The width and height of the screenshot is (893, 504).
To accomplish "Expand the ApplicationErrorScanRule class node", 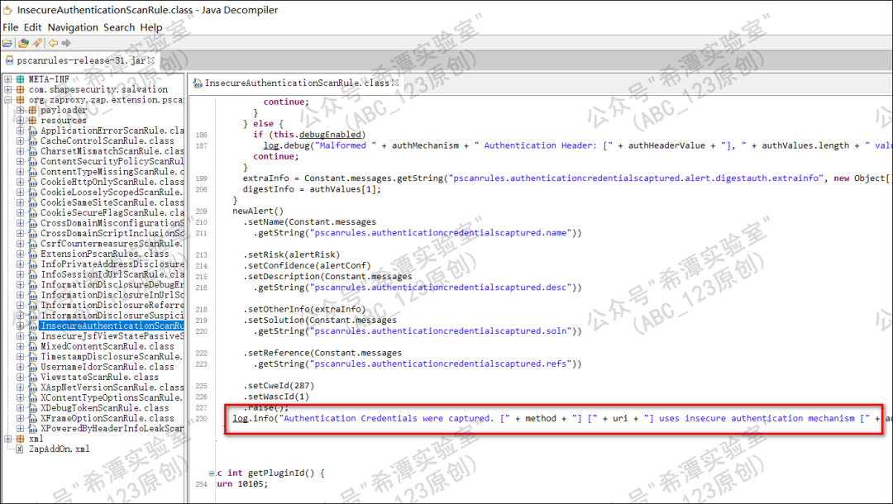I will click(20, 131).
